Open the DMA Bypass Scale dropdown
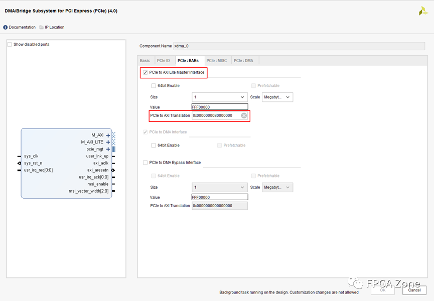Image resolution: width=434 pixels, height=301 pixels. (277, 188)
